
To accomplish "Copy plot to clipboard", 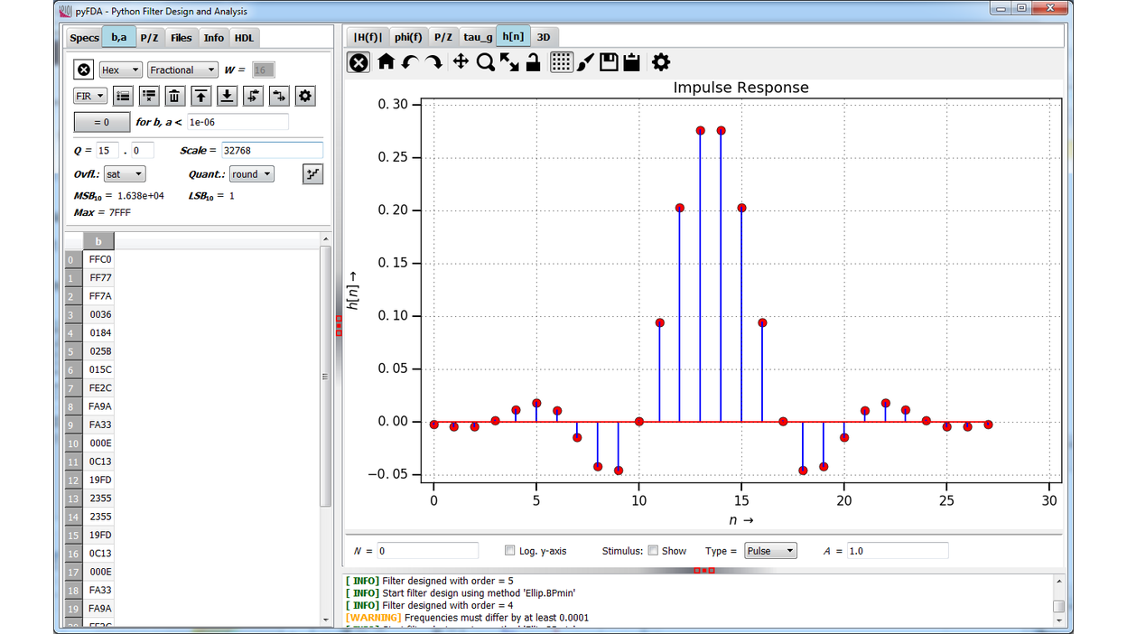I will coord(631,62).
